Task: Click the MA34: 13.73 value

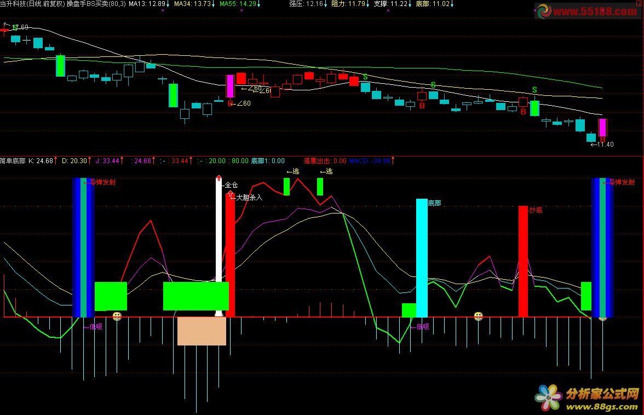Action: point(192,4)
